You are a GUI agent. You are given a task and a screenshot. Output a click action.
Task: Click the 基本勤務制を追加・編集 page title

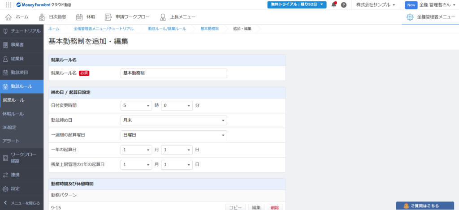point(88,42)
